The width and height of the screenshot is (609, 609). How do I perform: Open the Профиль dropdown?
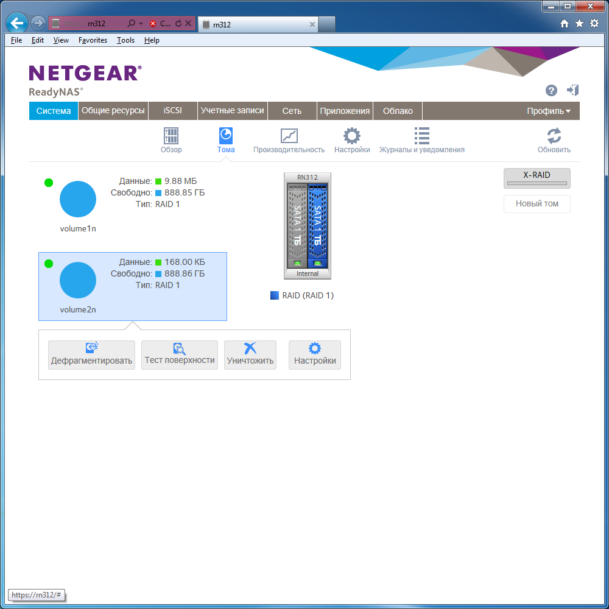[549, 111]
